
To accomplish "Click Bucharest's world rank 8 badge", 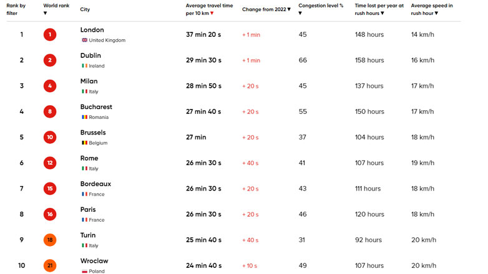I will [x=50, y=112].
